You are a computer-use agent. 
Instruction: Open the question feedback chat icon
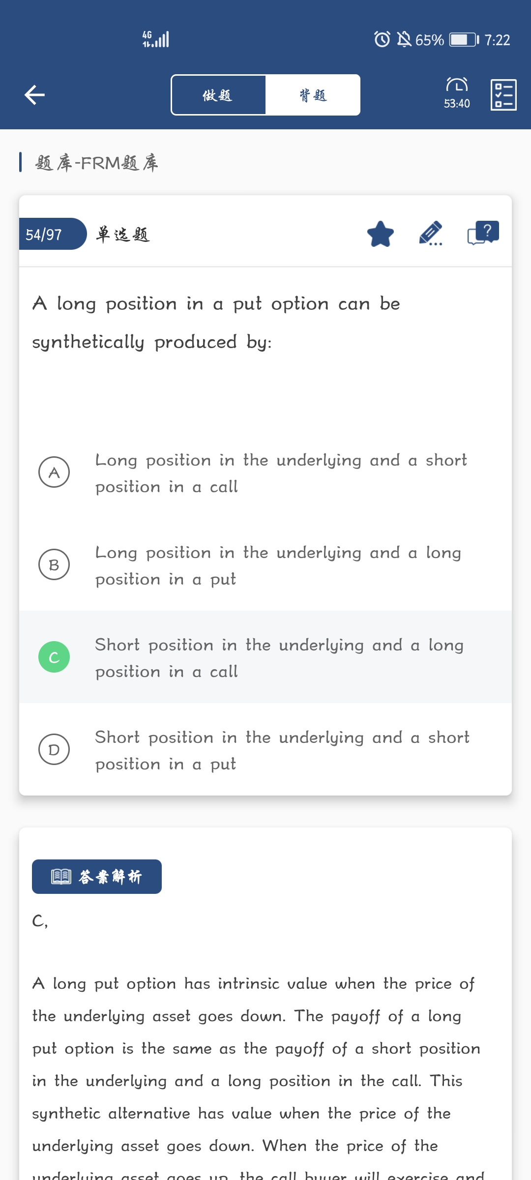pos(483,233)
